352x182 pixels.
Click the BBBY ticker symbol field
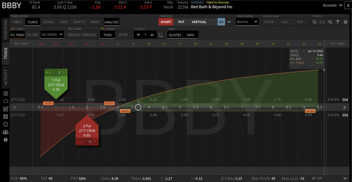[x=12, y=5]
